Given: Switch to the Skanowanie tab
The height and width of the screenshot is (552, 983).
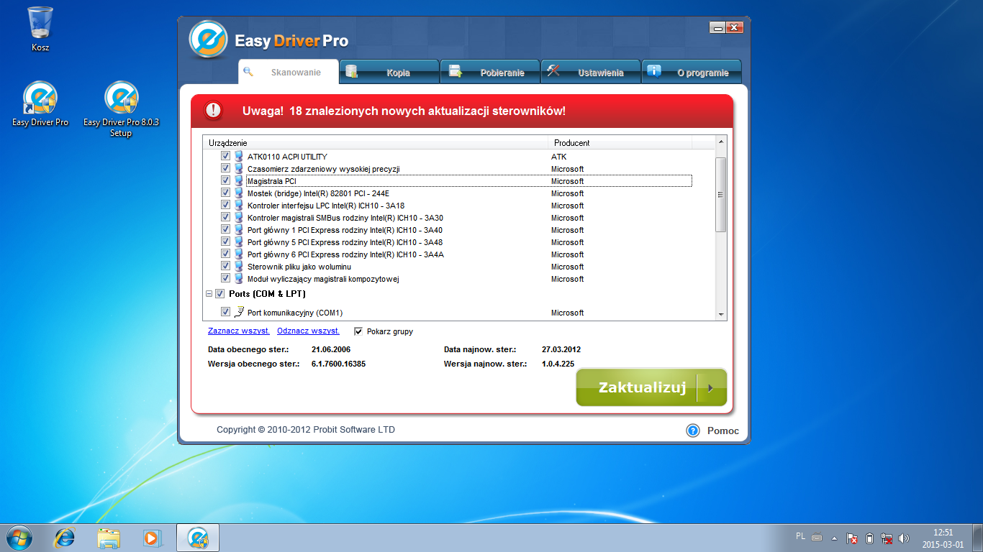Looking at the screenshot, I should [x=289, y=72].
